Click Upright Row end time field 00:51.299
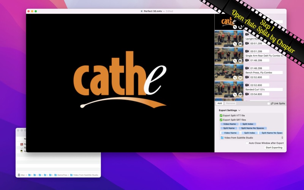304x190 pixels. point(260,43)
